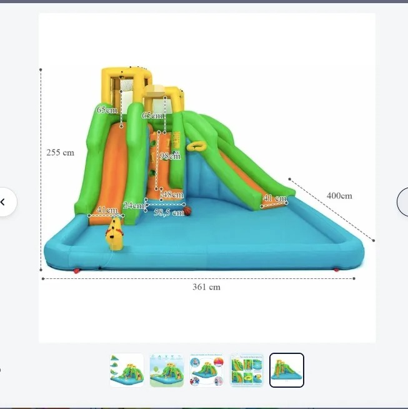Open the first thumbnail showing slide angle views
The width and height of the screenshot is (408, 409).
click(127, 370)
